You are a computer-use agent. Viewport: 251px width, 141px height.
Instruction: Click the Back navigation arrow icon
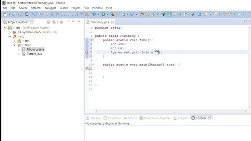click(x=230, y=14)
